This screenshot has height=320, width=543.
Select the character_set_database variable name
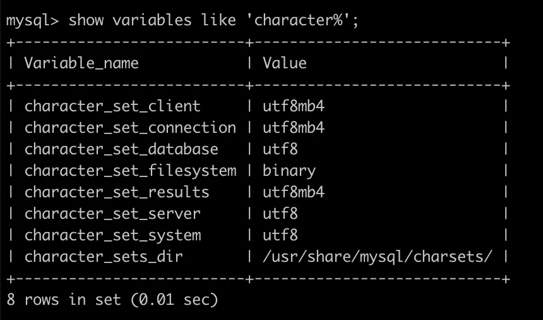pos(121,149)
